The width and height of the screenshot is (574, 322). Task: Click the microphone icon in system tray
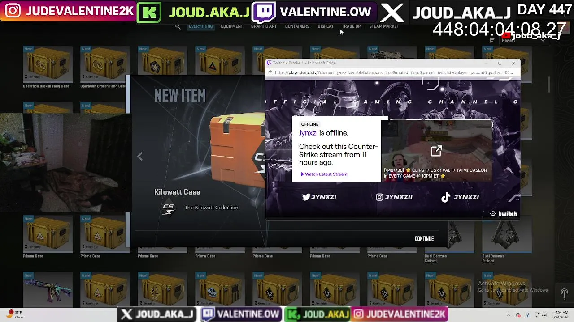(527, 315)
